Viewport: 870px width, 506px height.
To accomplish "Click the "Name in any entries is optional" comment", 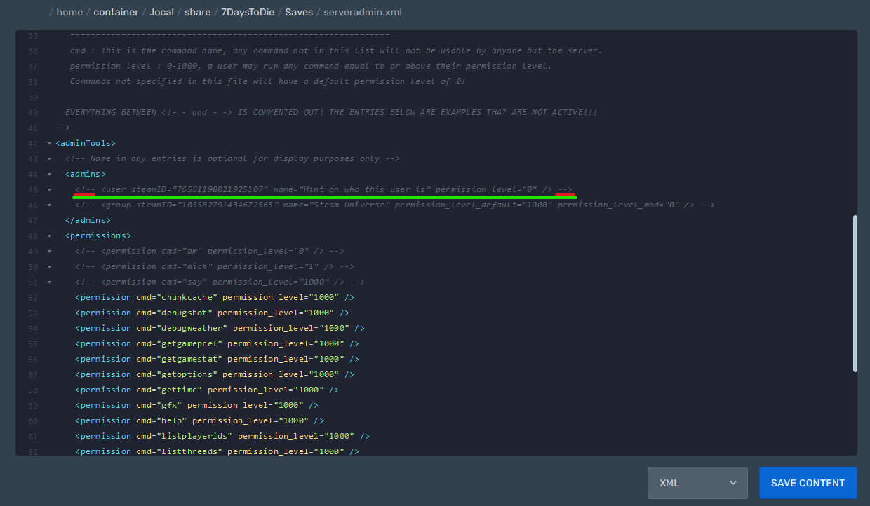I will [232, 158].
